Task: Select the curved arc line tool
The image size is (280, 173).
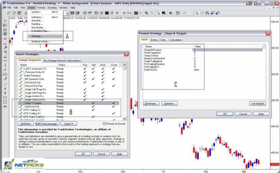Action: [5, 84]
